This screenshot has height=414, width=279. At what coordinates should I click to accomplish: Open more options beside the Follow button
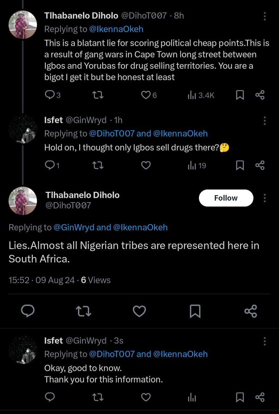(x=265, y=198)
